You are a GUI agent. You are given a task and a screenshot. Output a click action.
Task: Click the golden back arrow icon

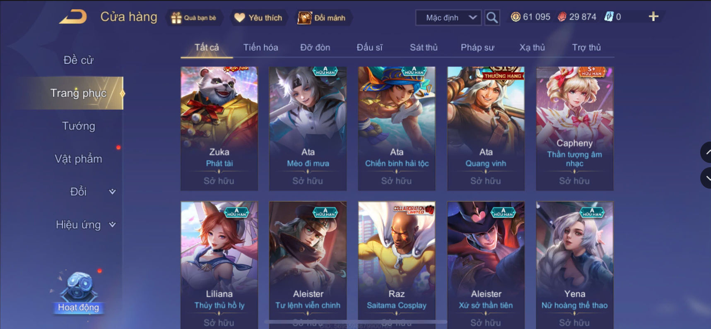tap(73, 17)
